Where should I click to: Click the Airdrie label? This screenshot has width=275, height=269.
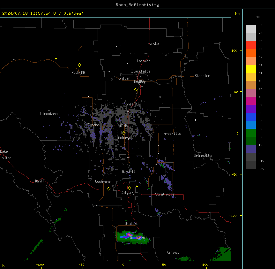point(129,172)
